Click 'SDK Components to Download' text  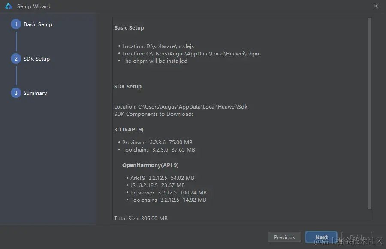coord(154,114)
